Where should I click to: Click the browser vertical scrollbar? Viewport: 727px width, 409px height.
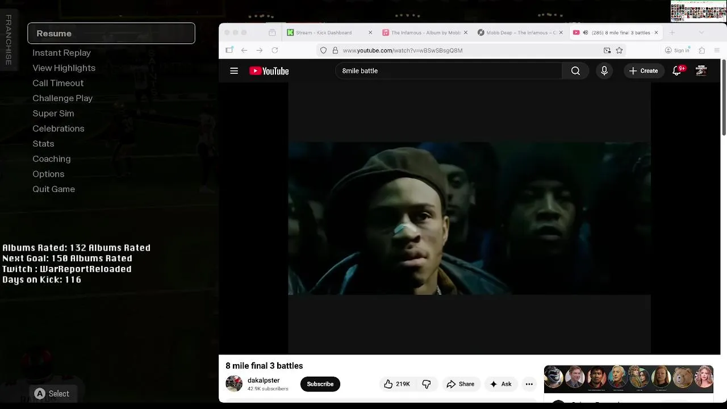[724, 97]
